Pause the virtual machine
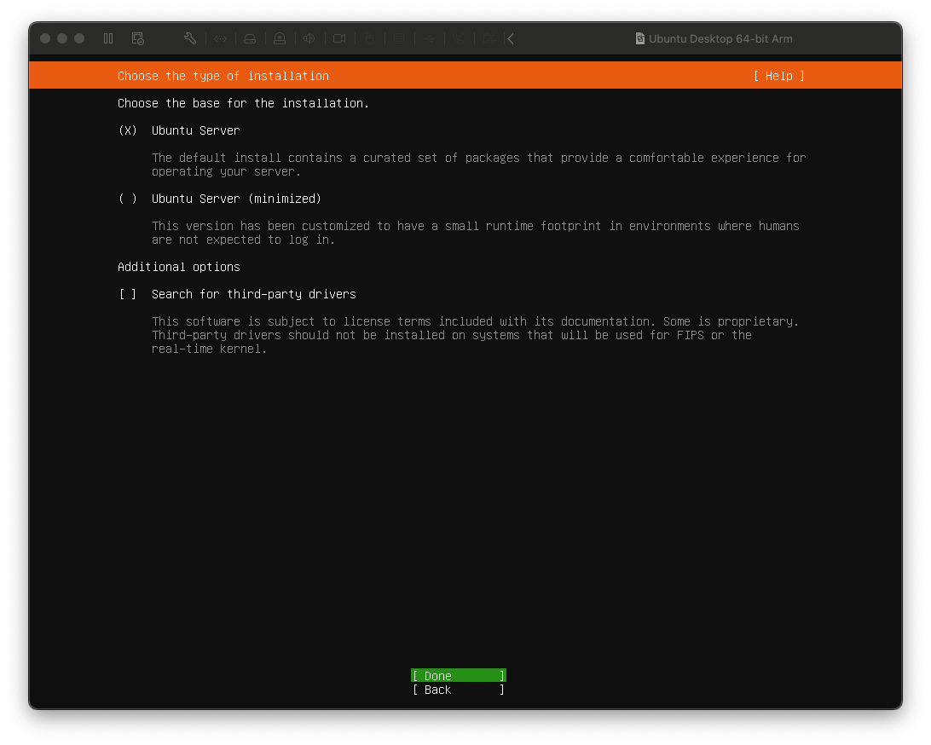The height and width of the screenshot is (745, 931). [108, 38]
